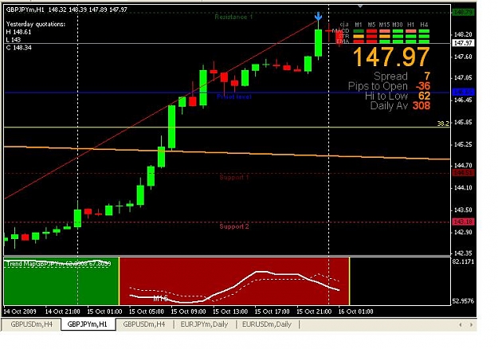Click the 38.2 Fibonacci level label
The width and height of the screenshot is (498, 349).
(x=443, y=124)
